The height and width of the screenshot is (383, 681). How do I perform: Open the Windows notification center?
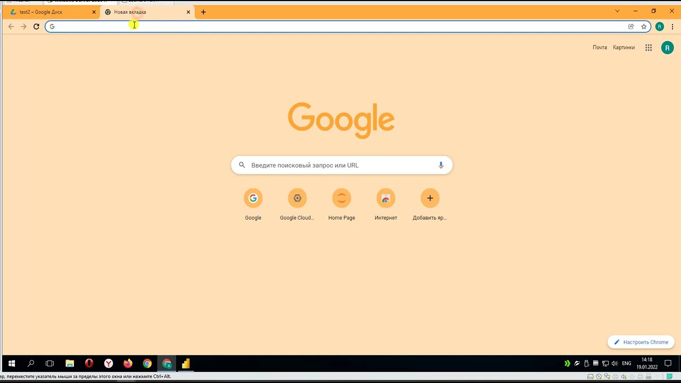668,363
